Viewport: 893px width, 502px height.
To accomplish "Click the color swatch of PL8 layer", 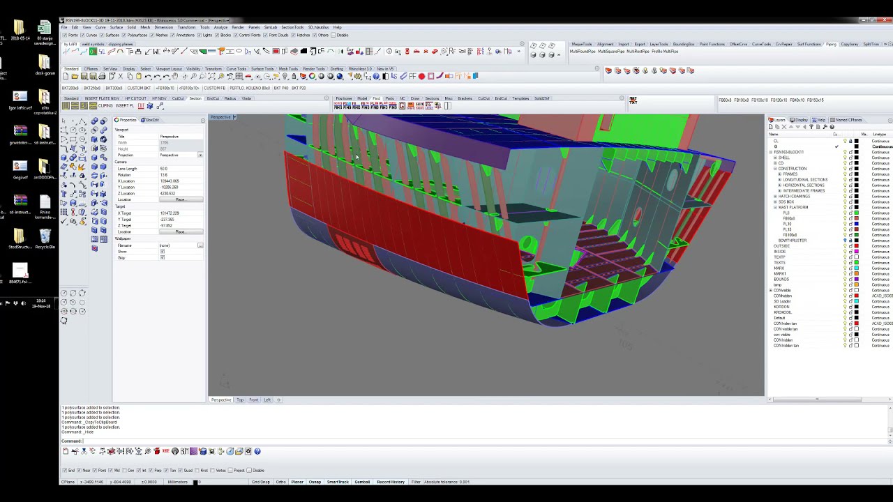I will [856, 213].
